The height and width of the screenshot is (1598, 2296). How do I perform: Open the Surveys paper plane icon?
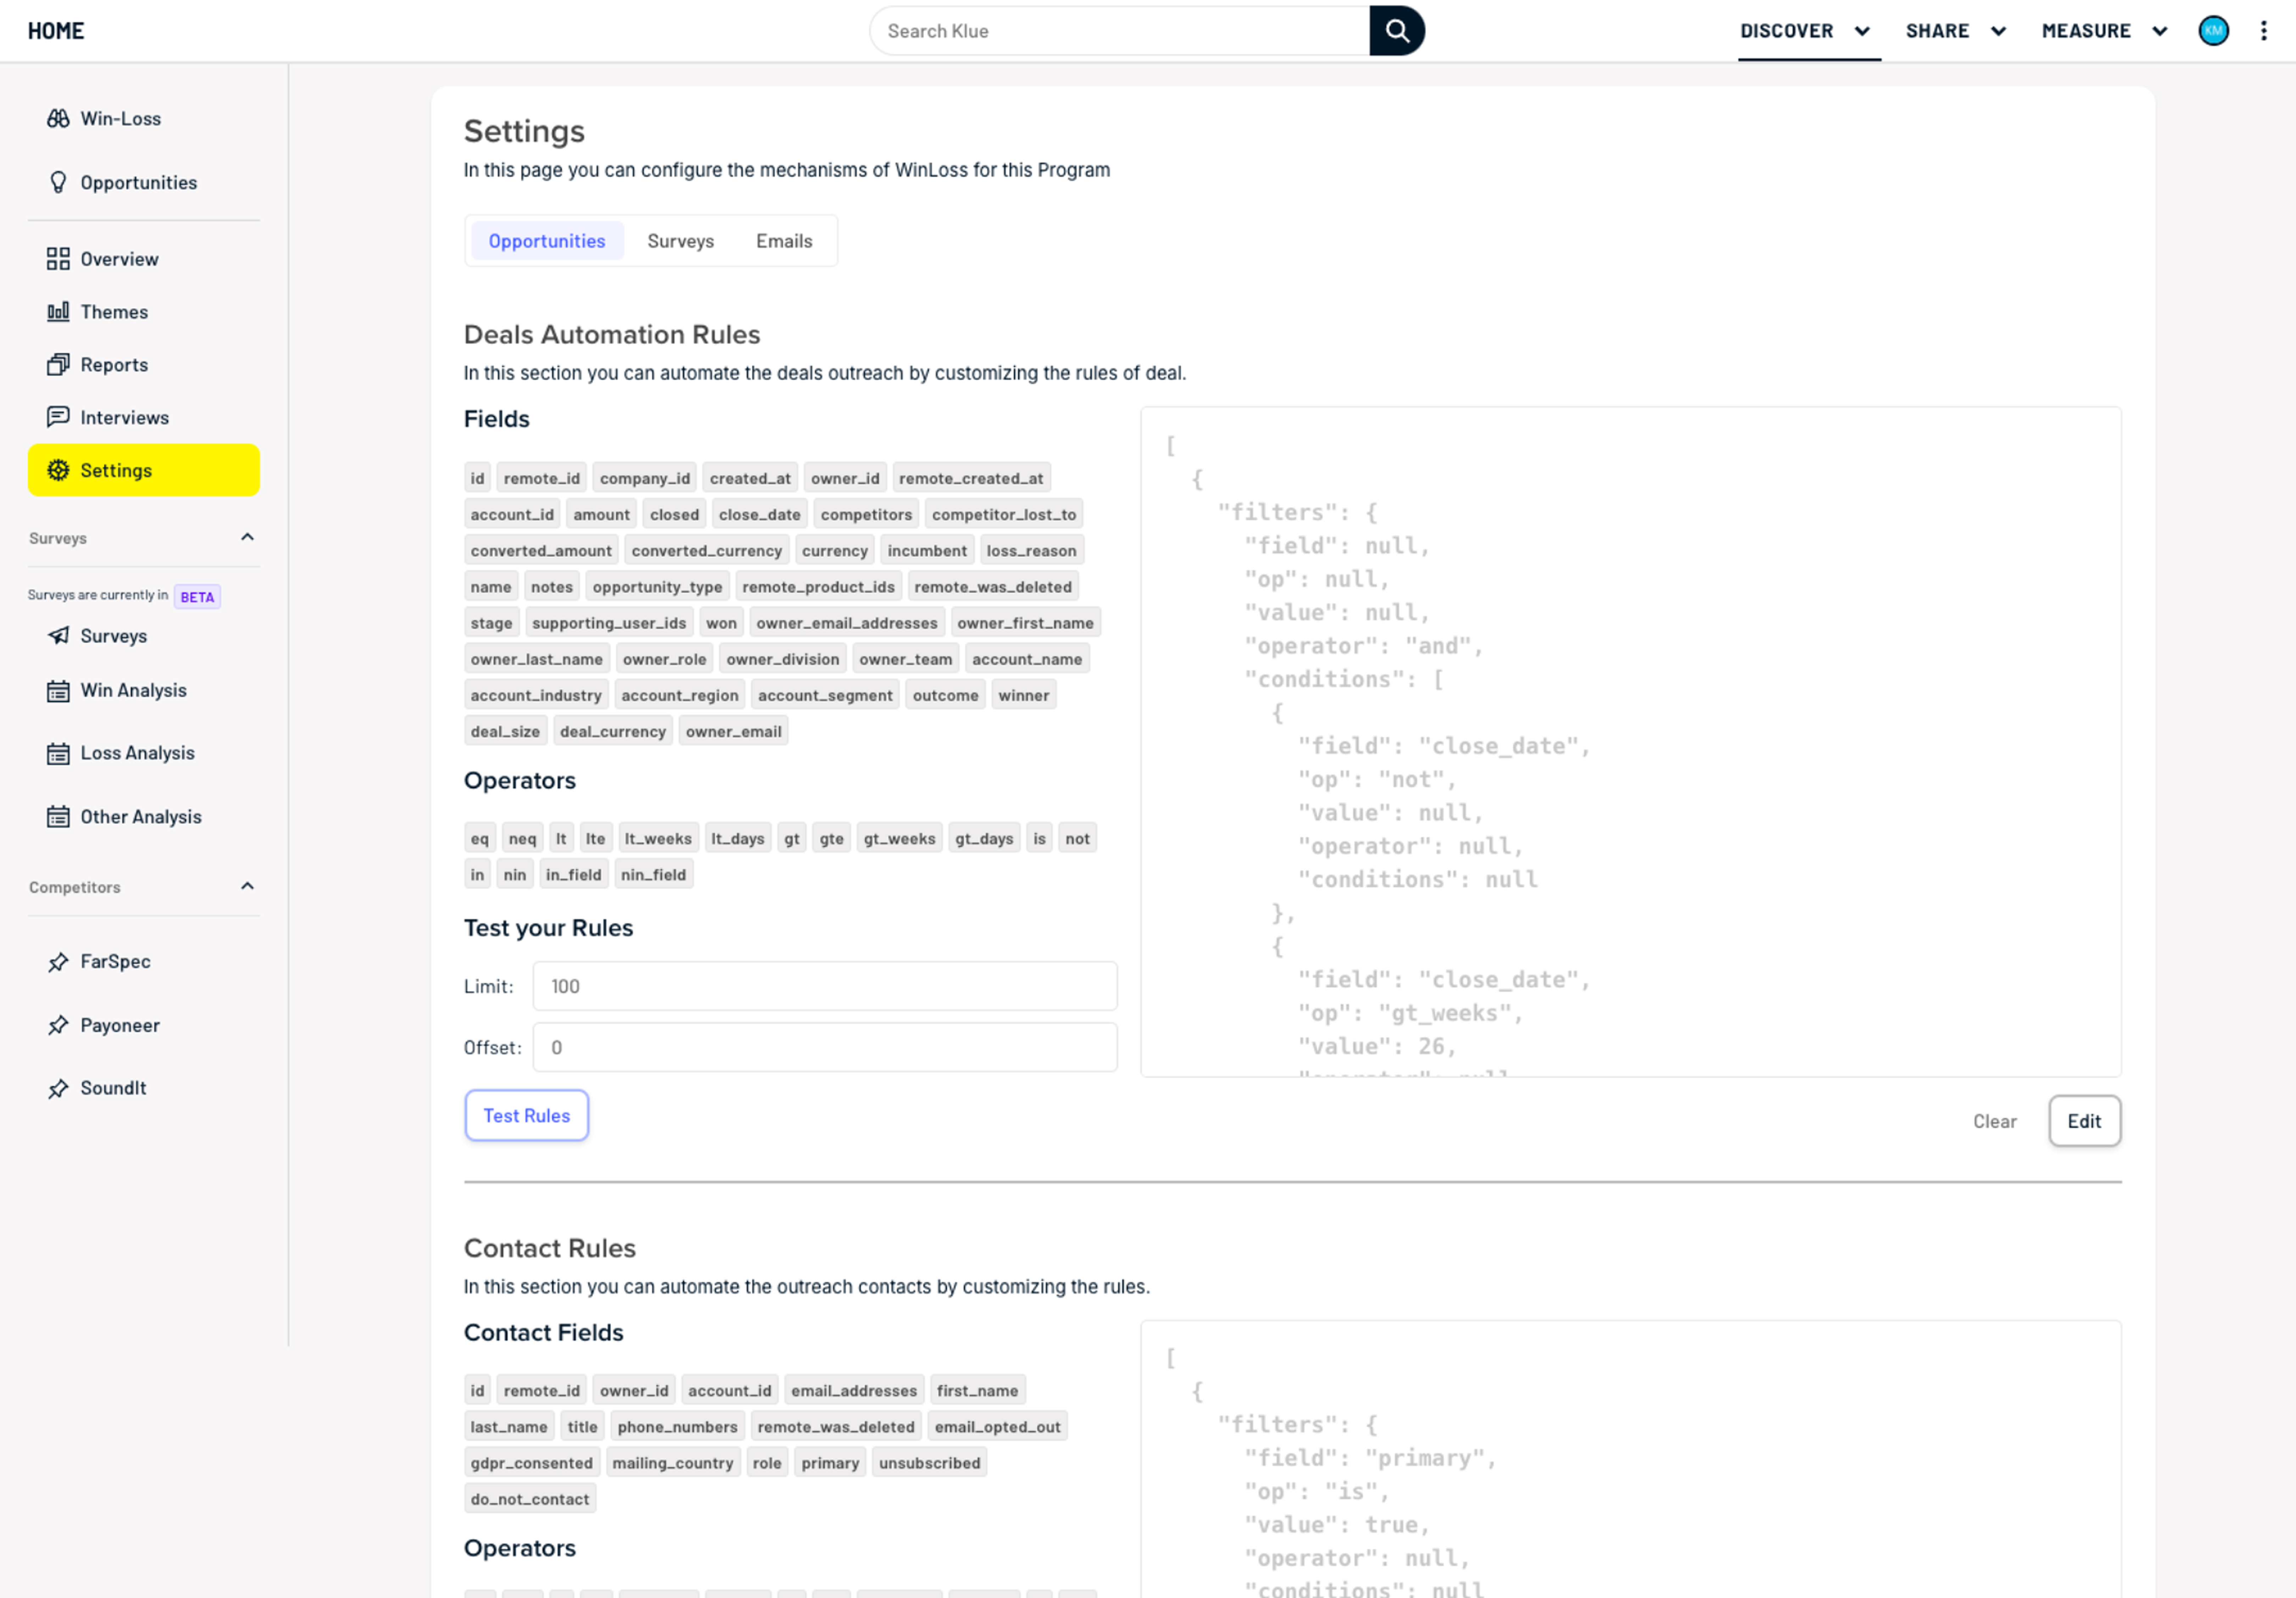point(58,636)
